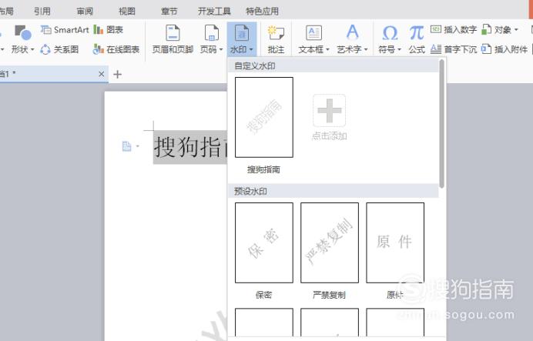Expand the 文本框 dropdown arrow
Screen dimensions: 533x341
[327, 49]
